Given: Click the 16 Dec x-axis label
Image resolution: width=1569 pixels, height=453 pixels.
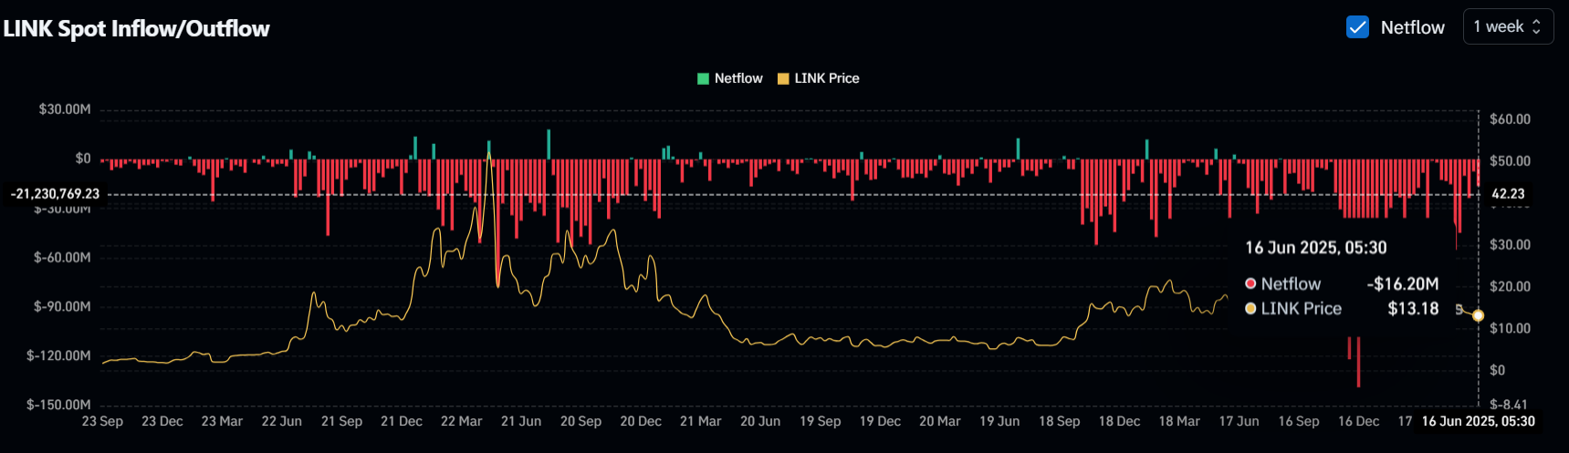Looking at the screenshot, I should pos(1358,421).
